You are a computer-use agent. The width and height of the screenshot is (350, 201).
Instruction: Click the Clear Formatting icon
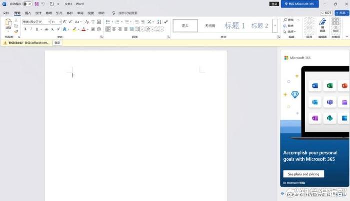(87, 22)
